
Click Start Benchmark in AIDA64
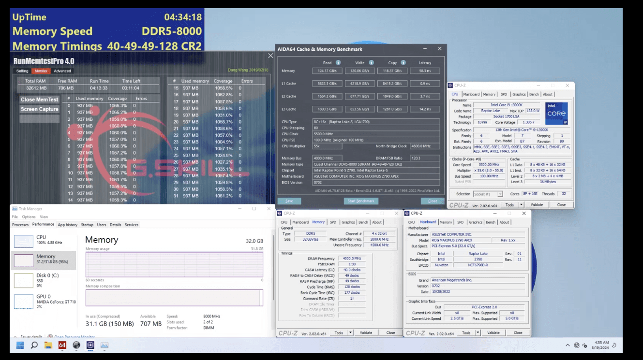tap(361, 201)
